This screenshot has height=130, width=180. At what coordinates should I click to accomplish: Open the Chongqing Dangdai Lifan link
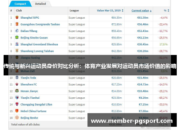(x=36, y=105)
